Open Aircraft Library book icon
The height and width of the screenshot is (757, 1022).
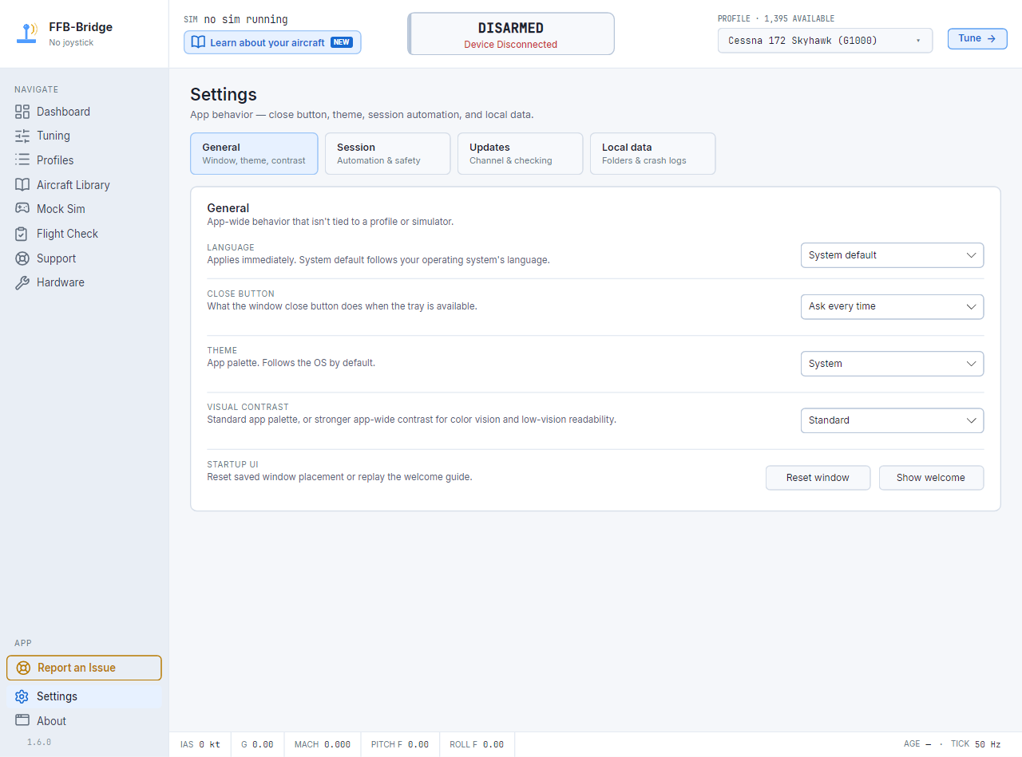(22, 185)
